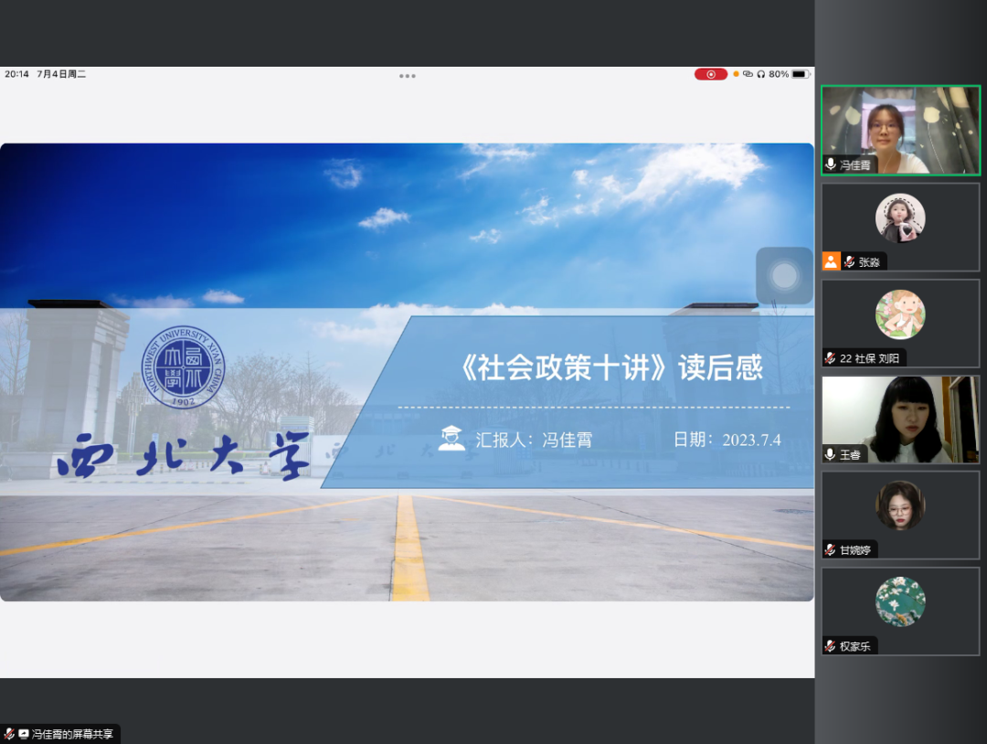Click the muted mic icon beside 甘婉婷
Screen dimensions: 987x744
(831, 550)
